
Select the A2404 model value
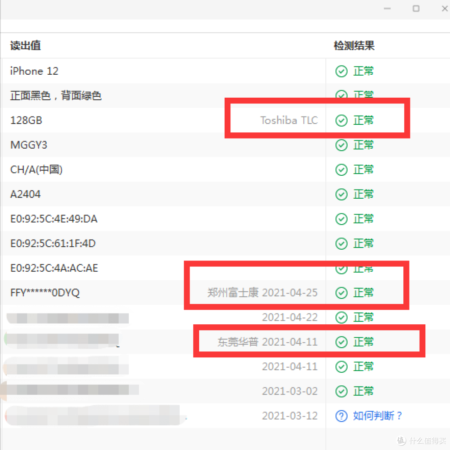[25, 195]
